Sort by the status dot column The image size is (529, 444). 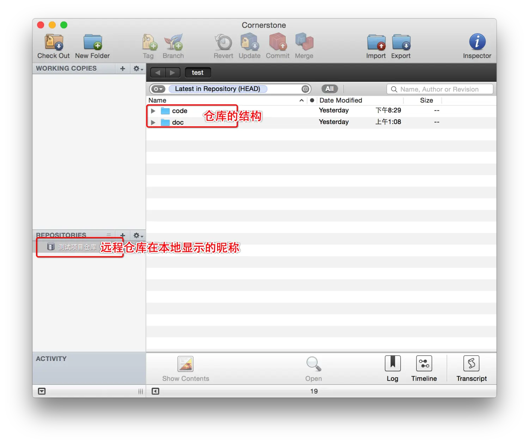tap(312, 100)
